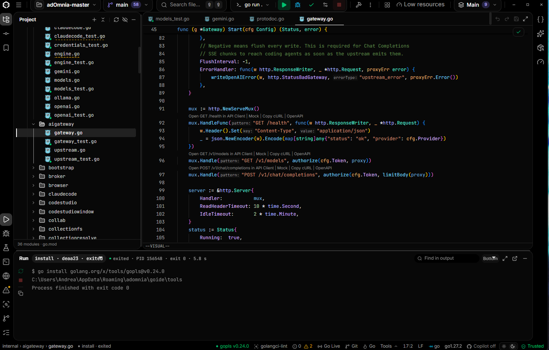Toggle the Trusted workspace indicator
Viewport: 549px width, 350px height.
(x=532, y=346)
